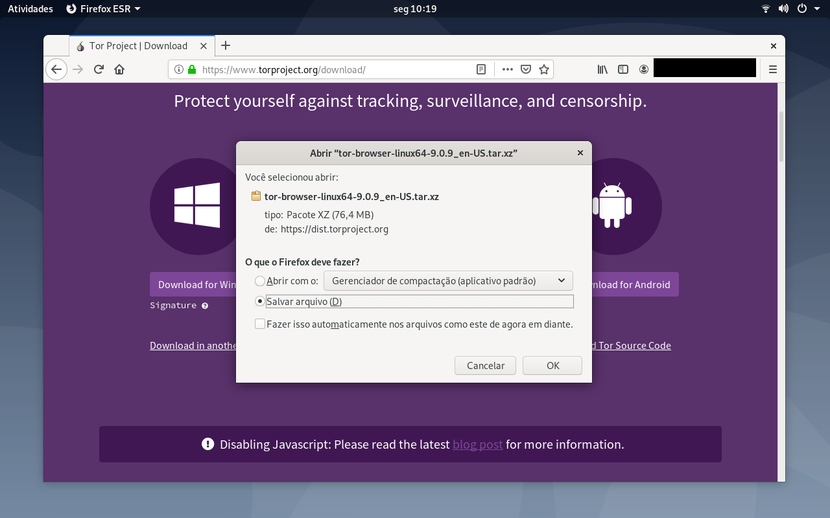Click the green padlock security icon
This screenshot has width=830, height=518.
[191, 69]
